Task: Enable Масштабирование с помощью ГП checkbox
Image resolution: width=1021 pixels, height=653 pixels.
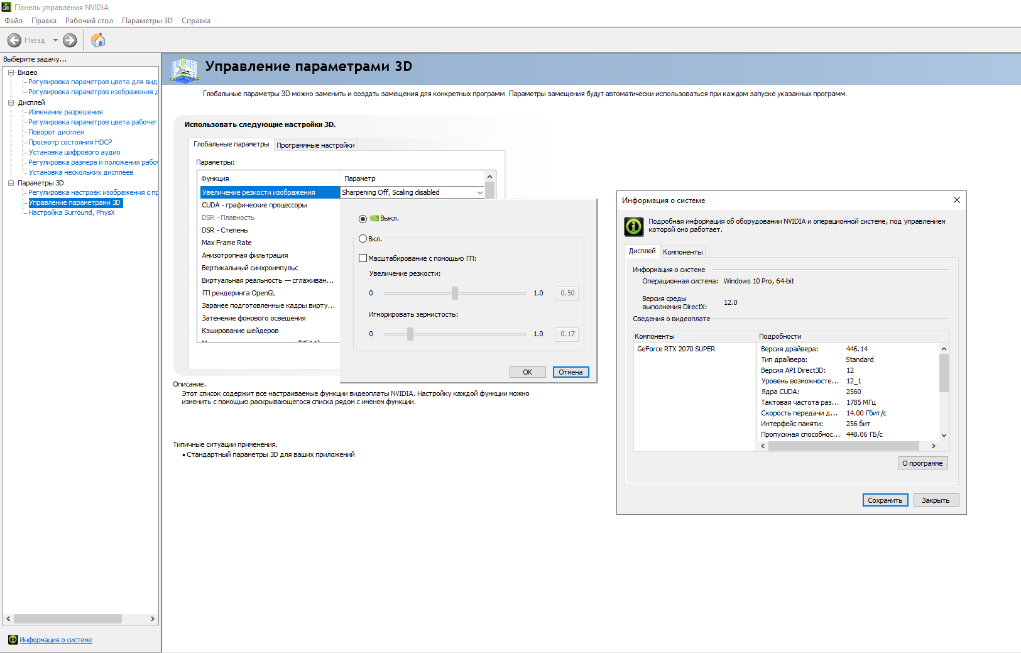Action: coord(363,258)
